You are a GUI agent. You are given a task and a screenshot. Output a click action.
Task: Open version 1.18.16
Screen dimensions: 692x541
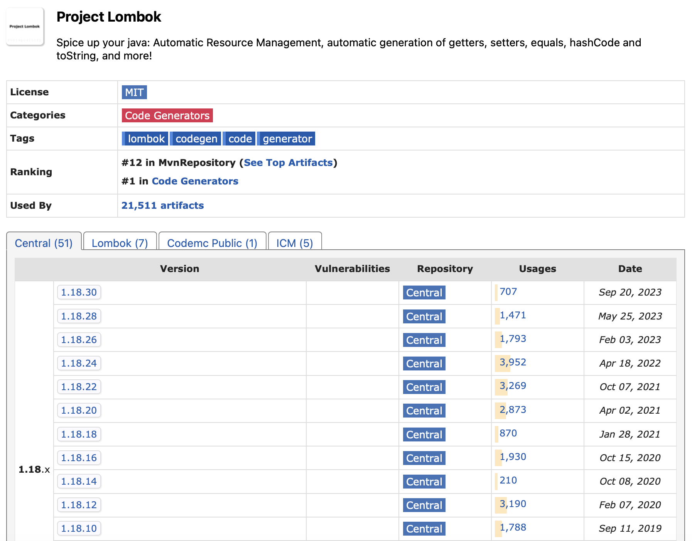[79, 458]
